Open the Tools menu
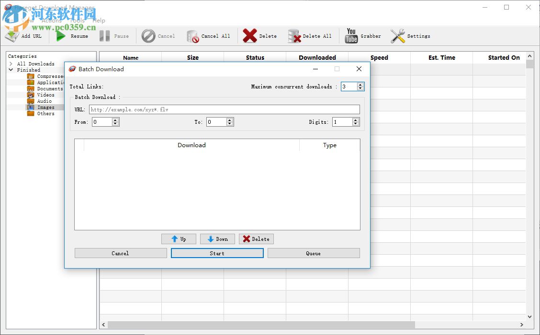 pos(77,20)
